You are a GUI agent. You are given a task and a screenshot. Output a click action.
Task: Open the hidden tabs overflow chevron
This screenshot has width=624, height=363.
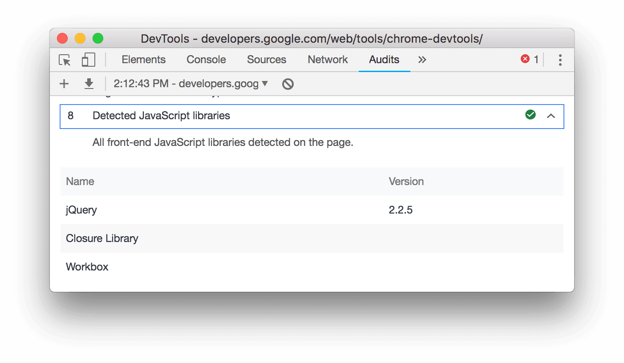click(x=421, y=59)
